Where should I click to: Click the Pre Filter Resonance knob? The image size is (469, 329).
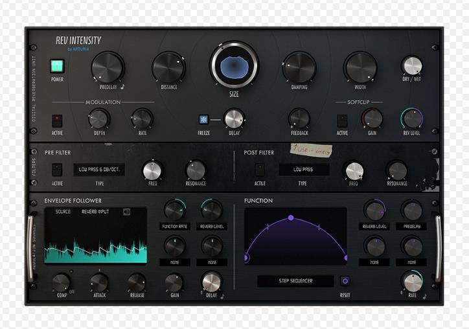coord(196,171)
